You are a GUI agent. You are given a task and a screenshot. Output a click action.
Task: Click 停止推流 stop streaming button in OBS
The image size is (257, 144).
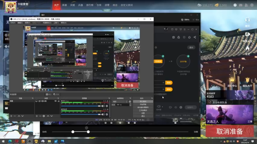click(x=143, y=101)
